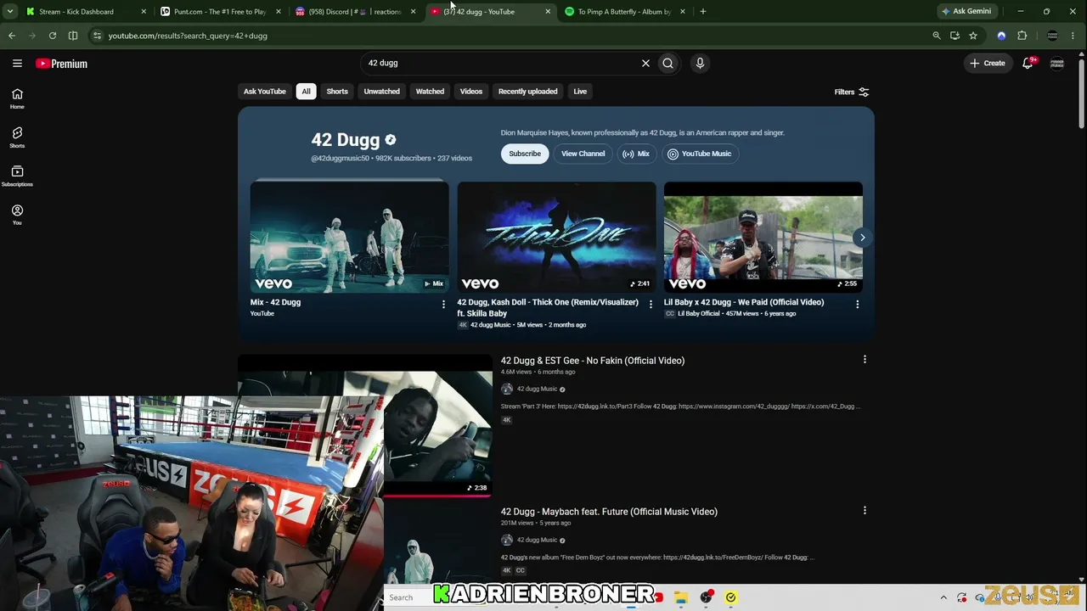
Task: Close the Discord browser tab
Action: tap(413, 12)
